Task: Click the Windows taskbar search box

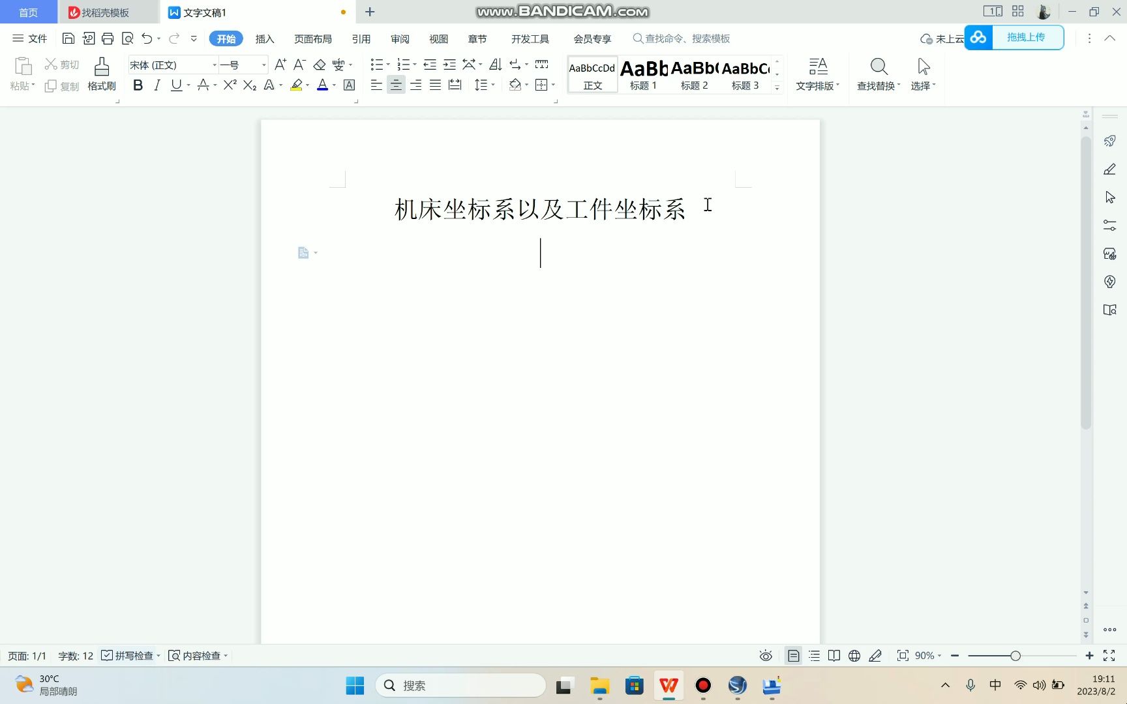Action: pyautogui.click(x=460, y=685)
